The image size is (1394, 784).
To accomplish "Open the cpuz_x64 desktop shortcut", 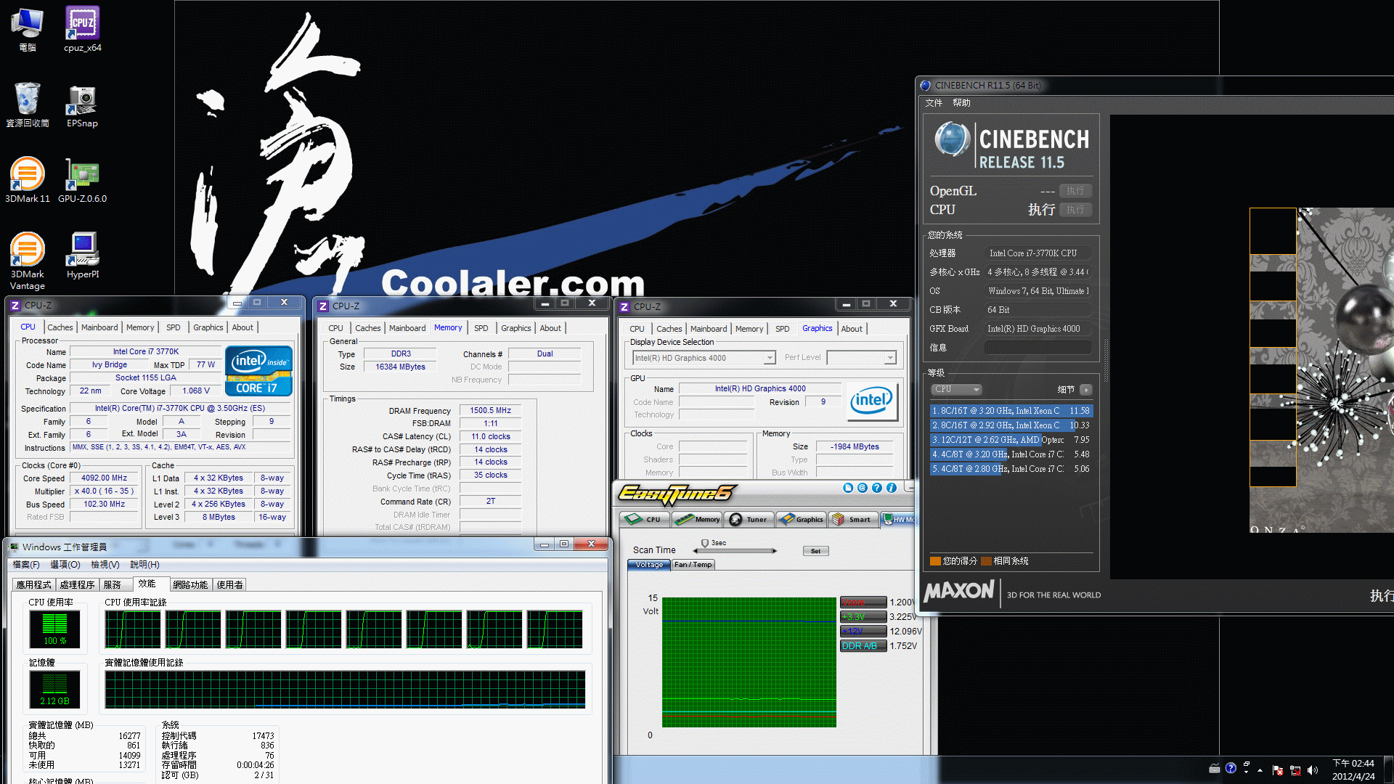I will (x=82, y=29).
